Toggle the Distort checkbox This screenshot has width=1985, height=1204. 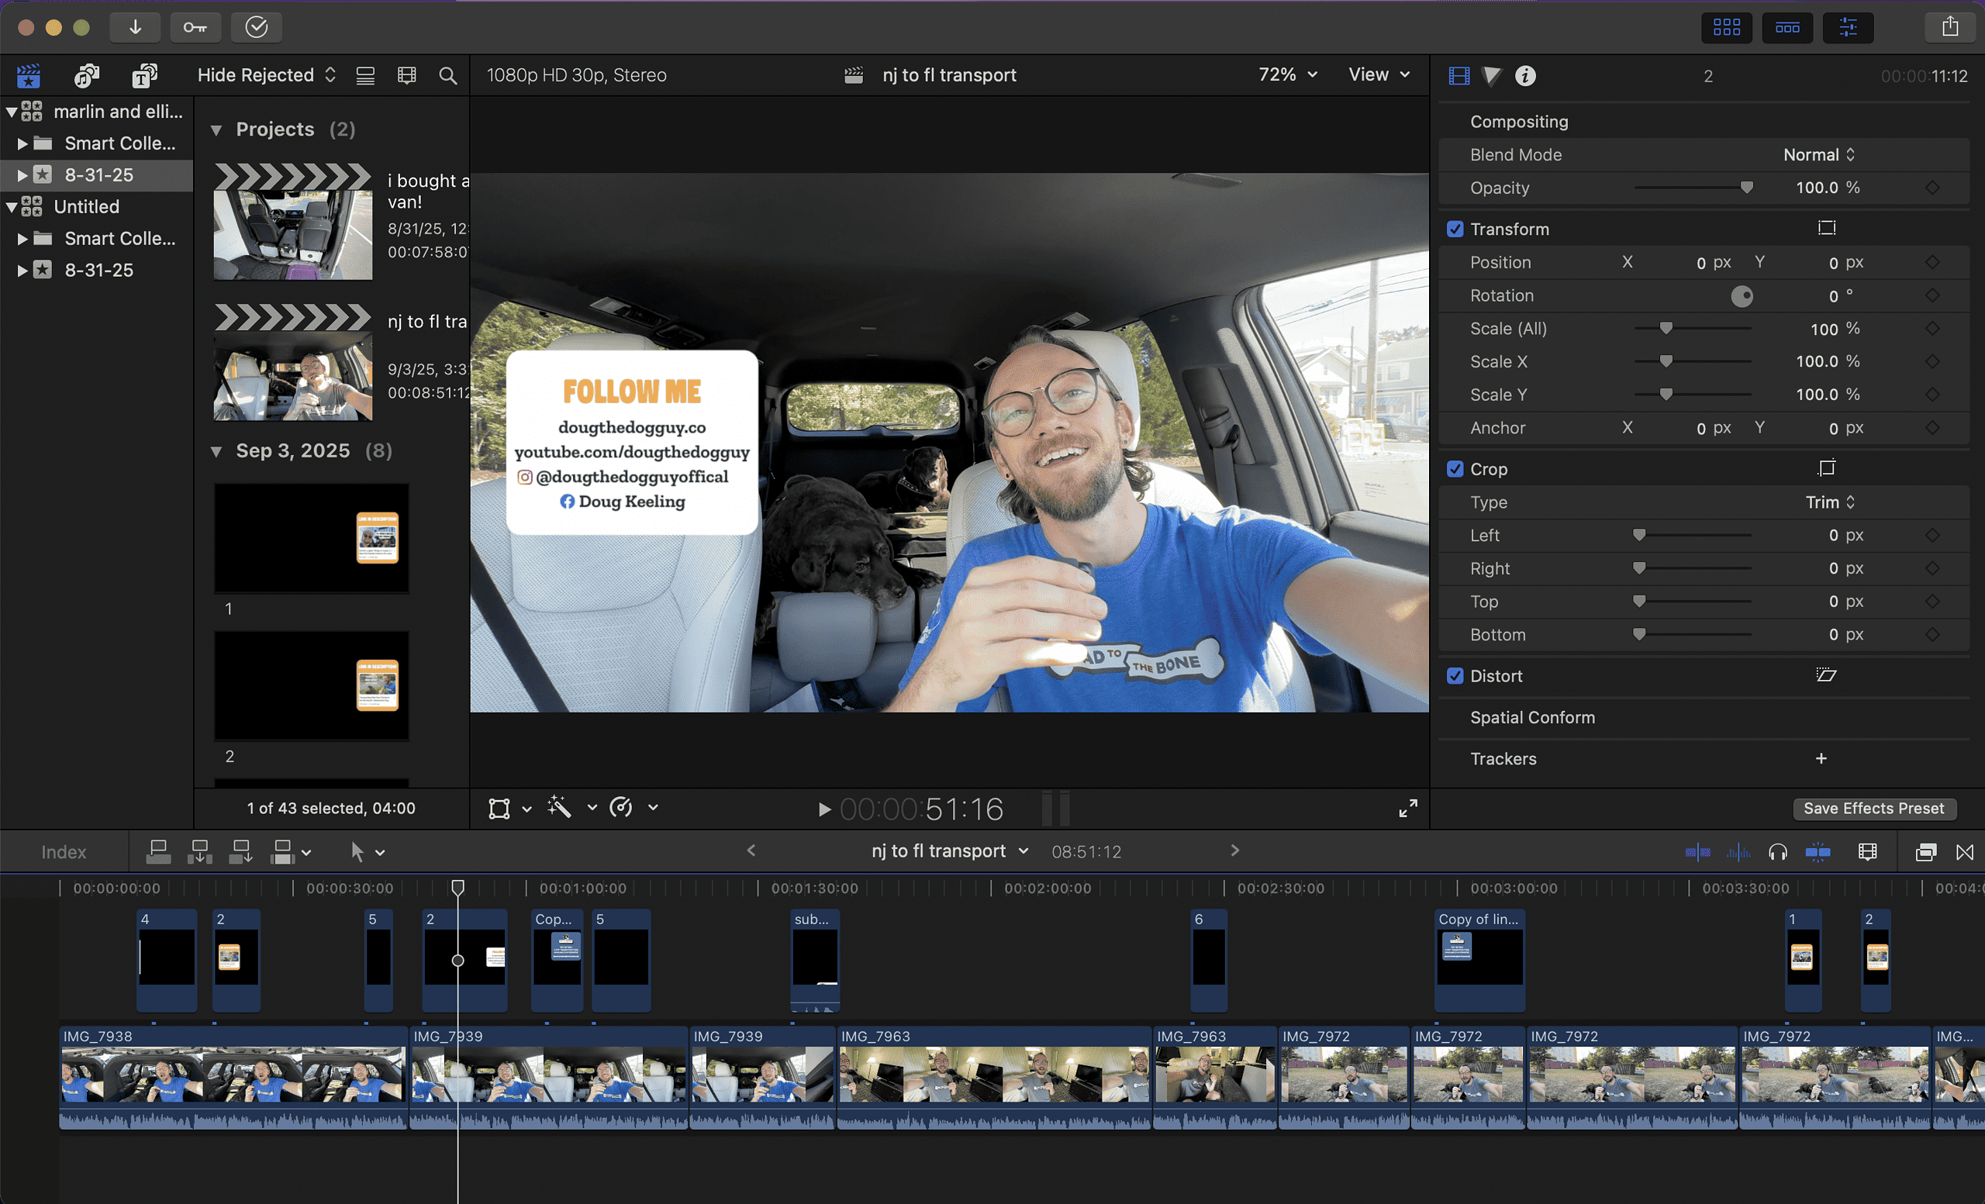coord(1455,677)
